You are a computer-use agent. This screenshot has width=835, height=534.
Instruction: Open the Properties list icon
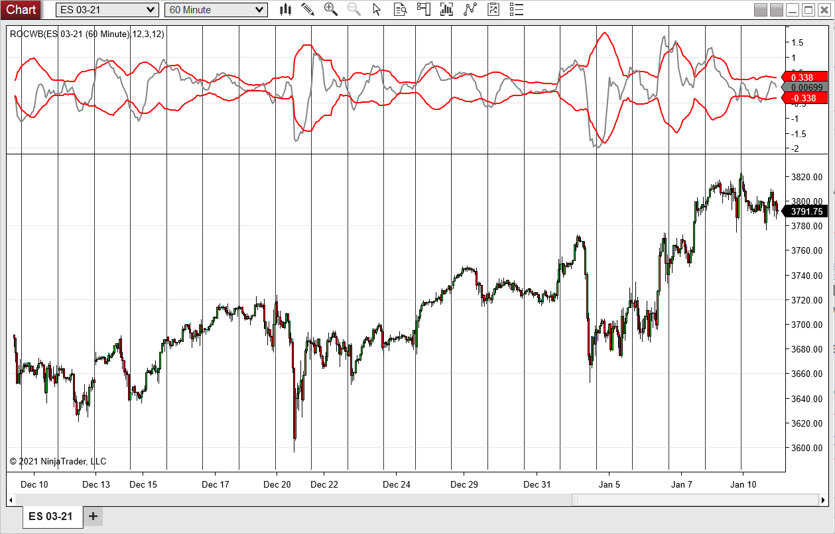pyautogui.click(x=516, y=9)
